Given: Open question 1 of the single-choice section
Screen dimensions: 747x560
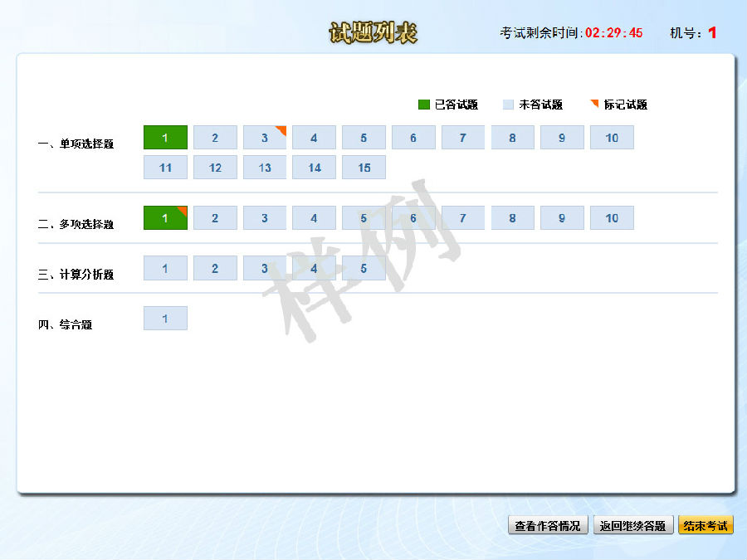Looking at the screenshot, I should point(165,137).
